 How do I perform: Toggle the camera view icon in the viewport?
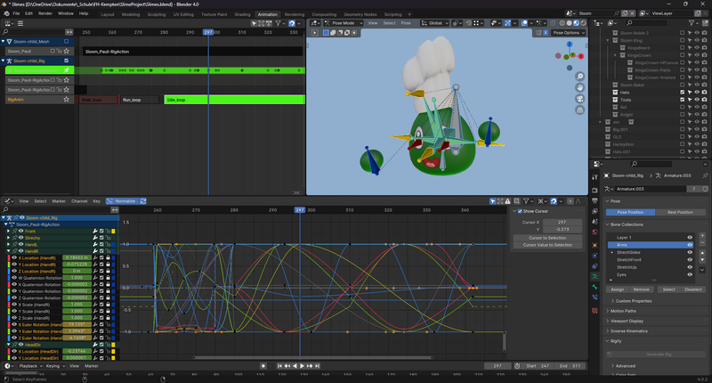coord(580,100)
